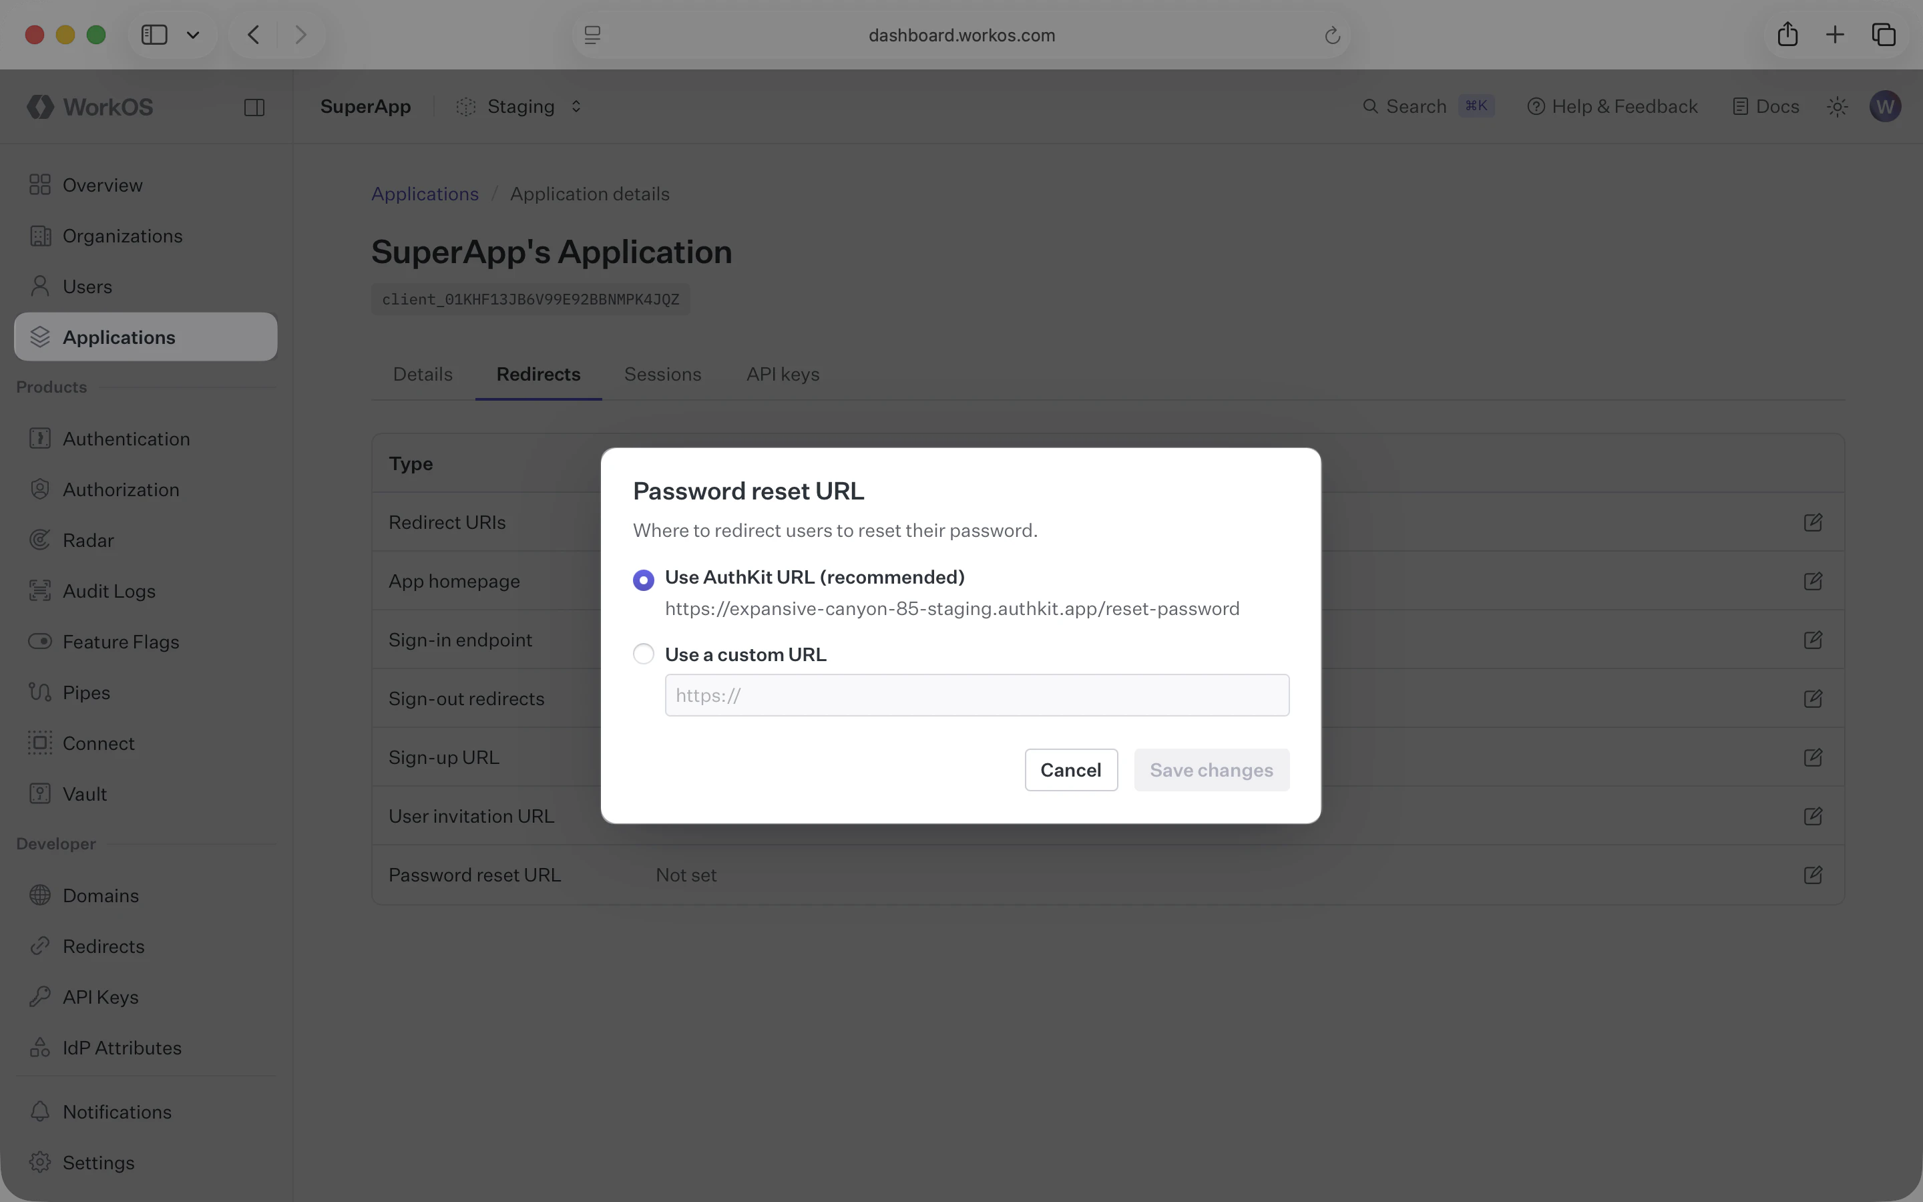Click the Radar icon
Screen dimensions: 1923x1202
tap(40, 541)
